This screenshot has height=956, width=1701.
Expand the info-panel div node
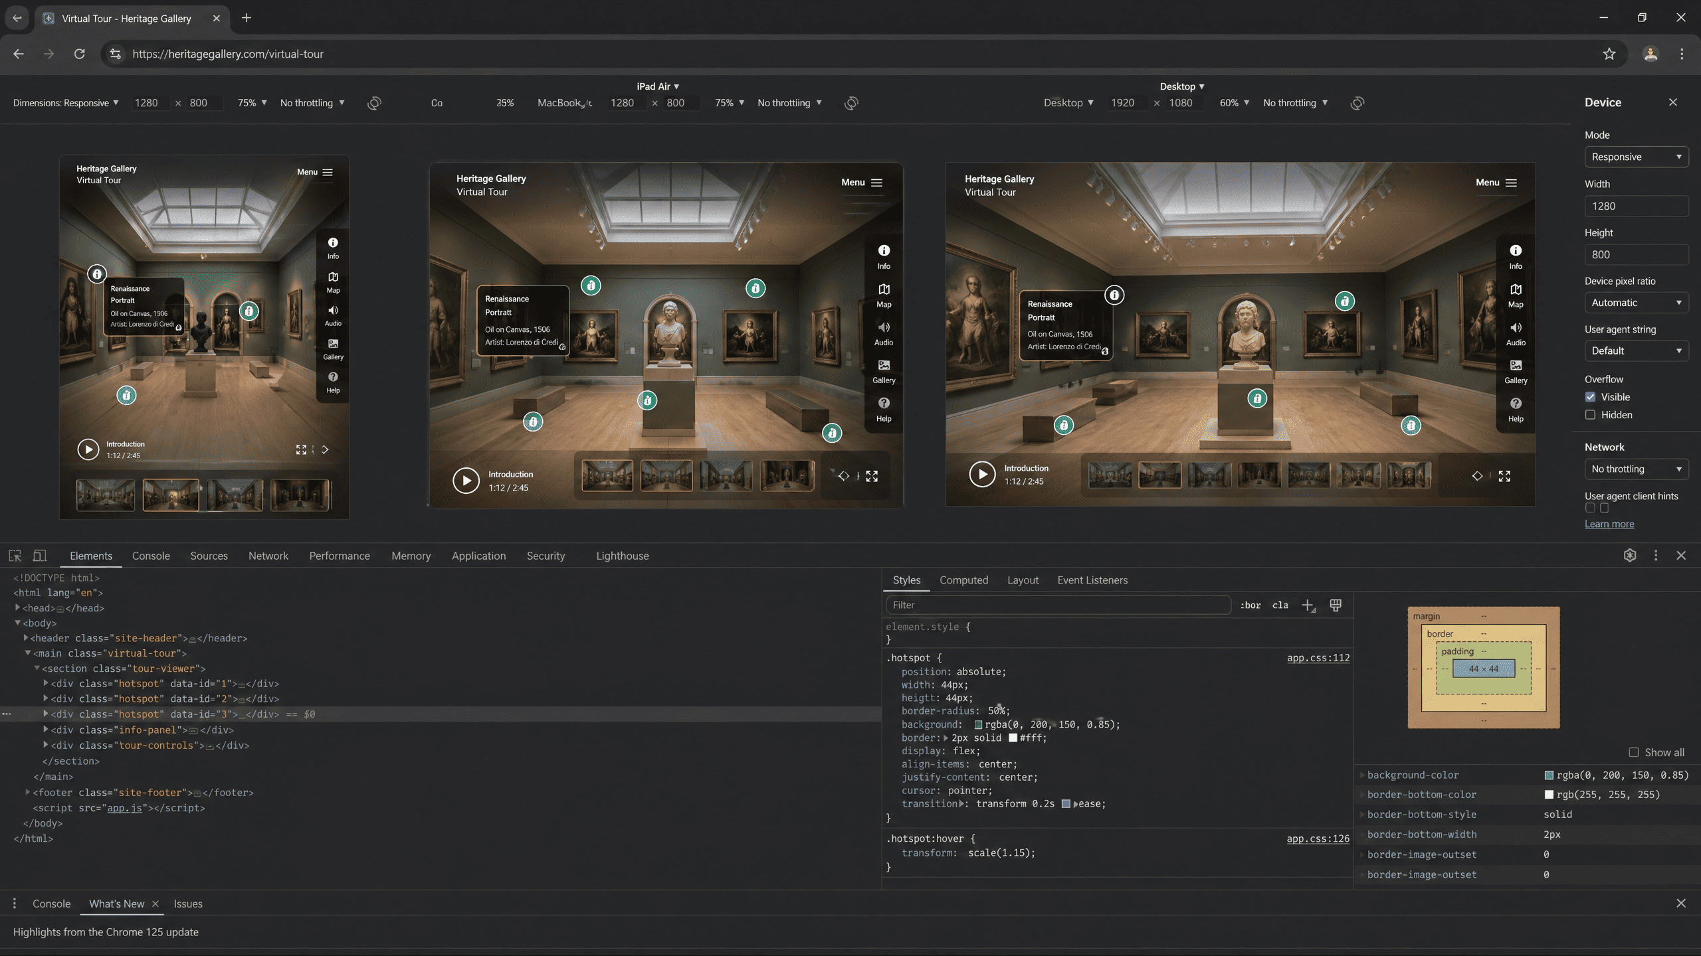click(x=46, y=729)
